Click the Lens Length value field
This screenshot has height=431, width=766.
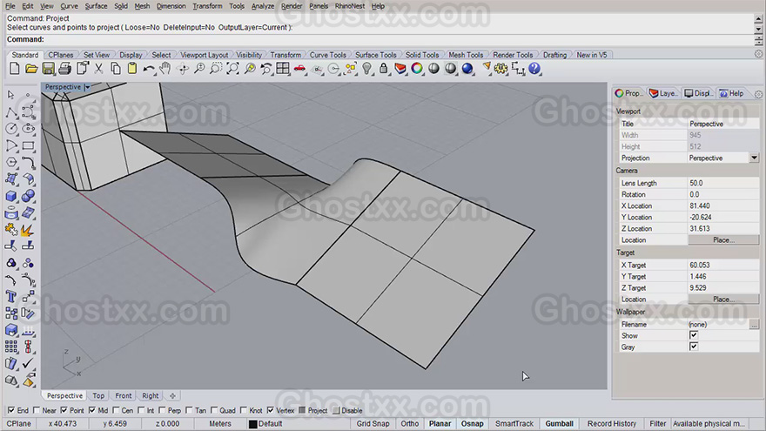pos(723,183)
